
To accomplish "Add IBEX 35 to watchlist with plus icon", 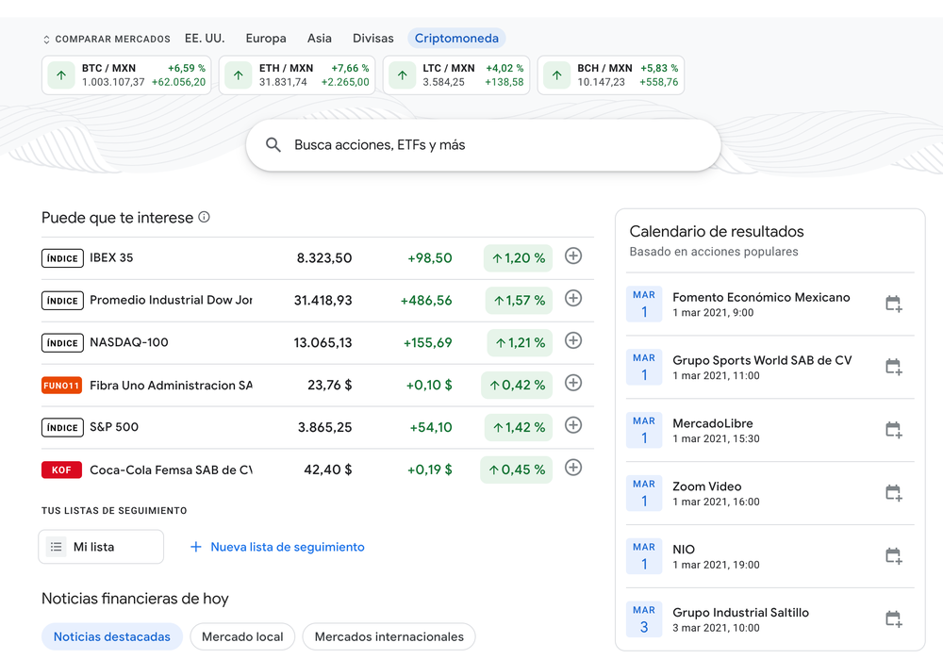I will [573, 256].
